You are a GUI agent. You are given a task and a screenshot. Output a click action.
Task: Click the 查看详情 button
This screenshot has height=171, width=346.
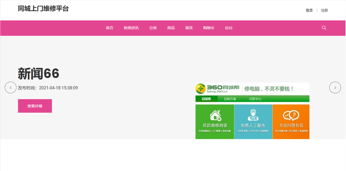click(35, 106)
